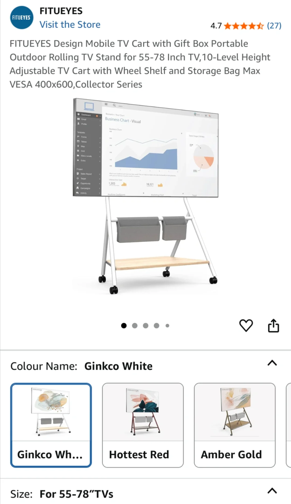Select the Amber Gold colour option

click(235, 425)
